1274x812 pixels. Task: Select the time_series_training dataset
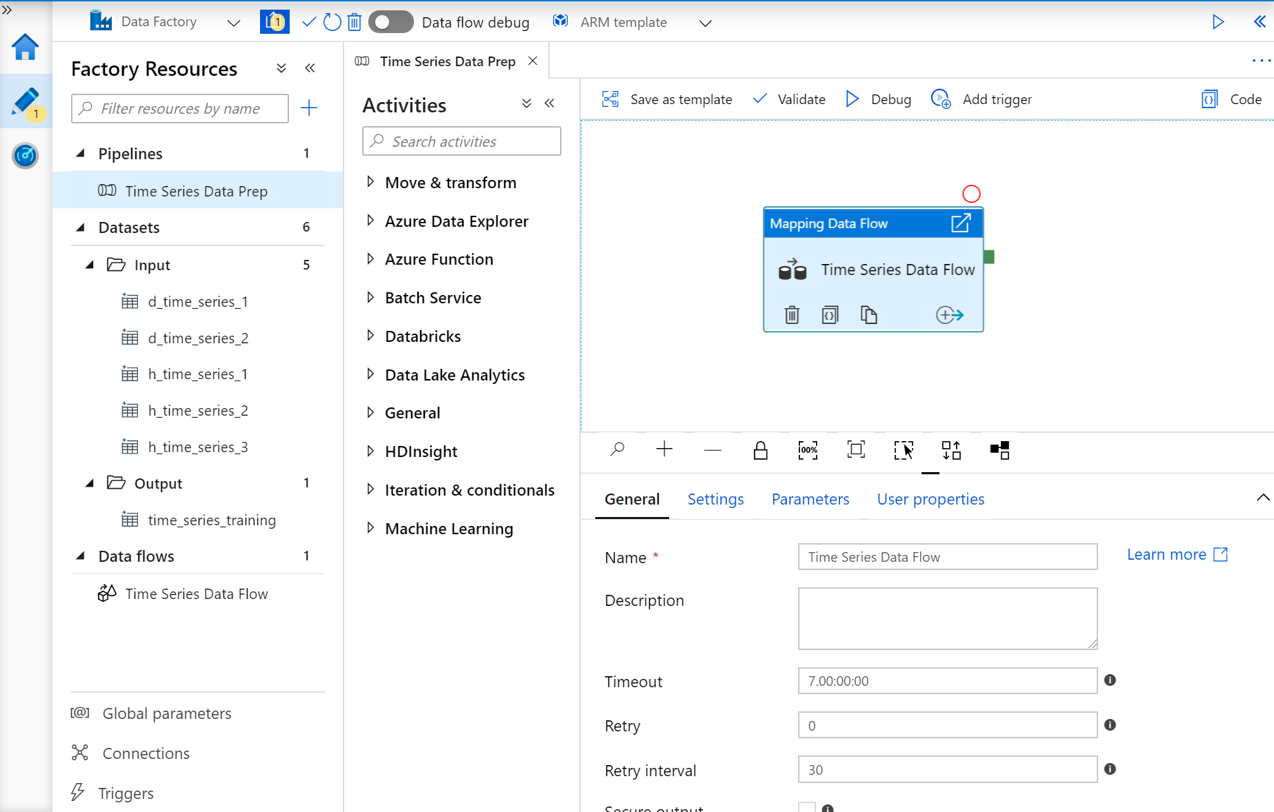pyautogui.click(x=198, y=520)
